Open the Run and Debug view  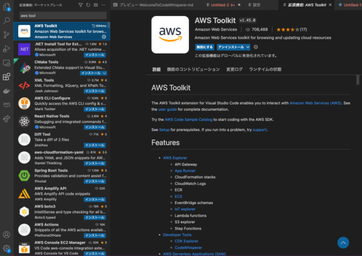tap(6, 49)
